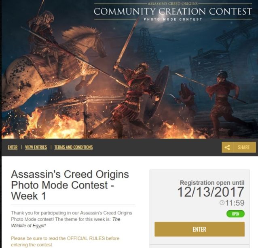Open the TERMS AND CONDITIONS link

pyautogui.click(x=74, y=147)
